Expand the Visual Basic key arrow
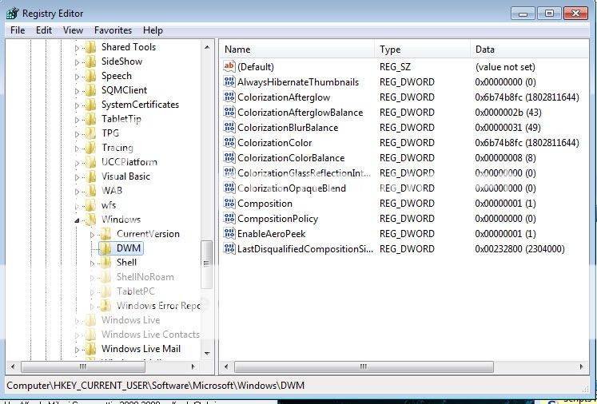This screenshot has height=404, width=597. [77, 177]
